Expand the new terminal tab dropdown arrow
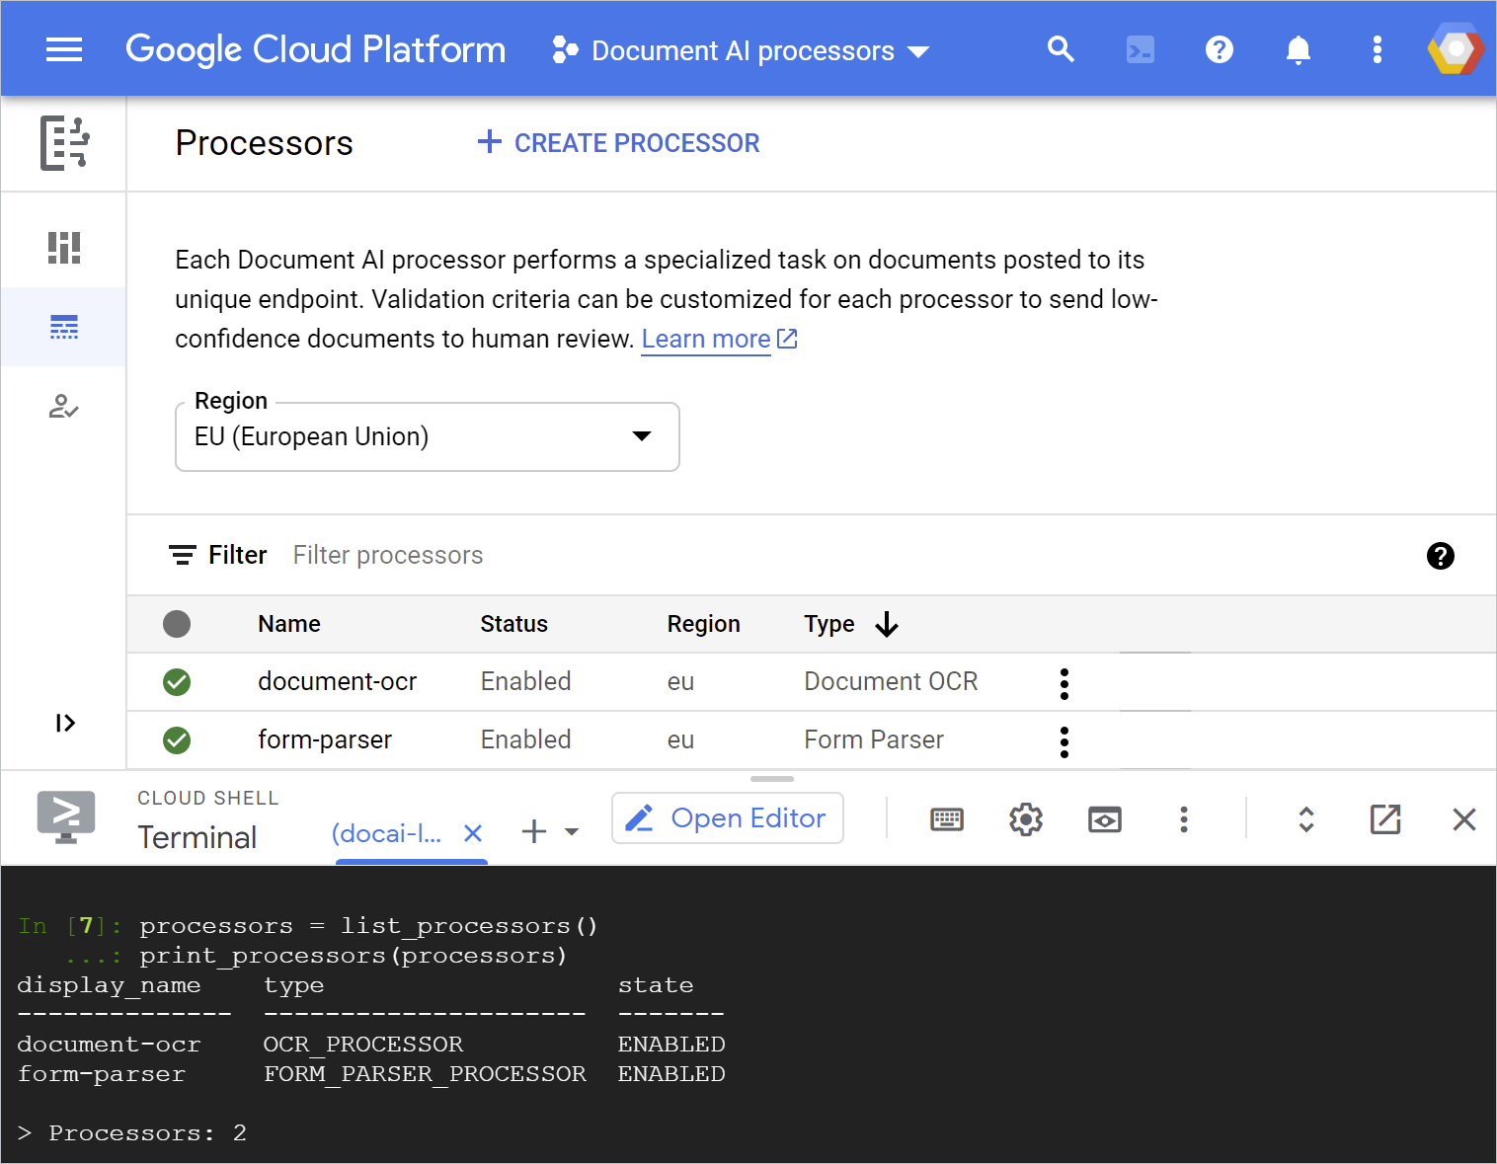The height and width of the screenshot is (1164, 1497). (x=572, y=832)
